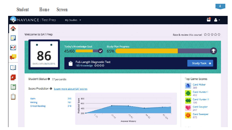
Task: Open the Home icon in sidebar
Action: pyautogui.click(x=13, y=28)
